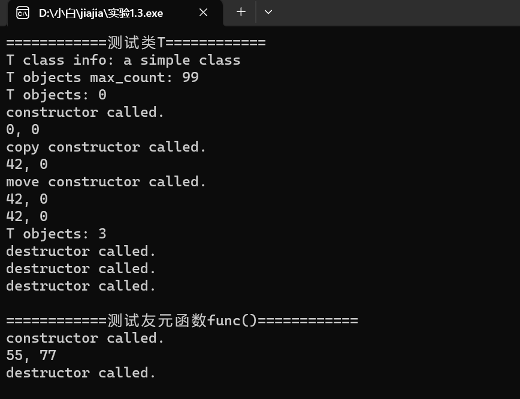This screenshot has width=520, height=399.
Task: Click the terminal icon on the tab
Action: 23,13
